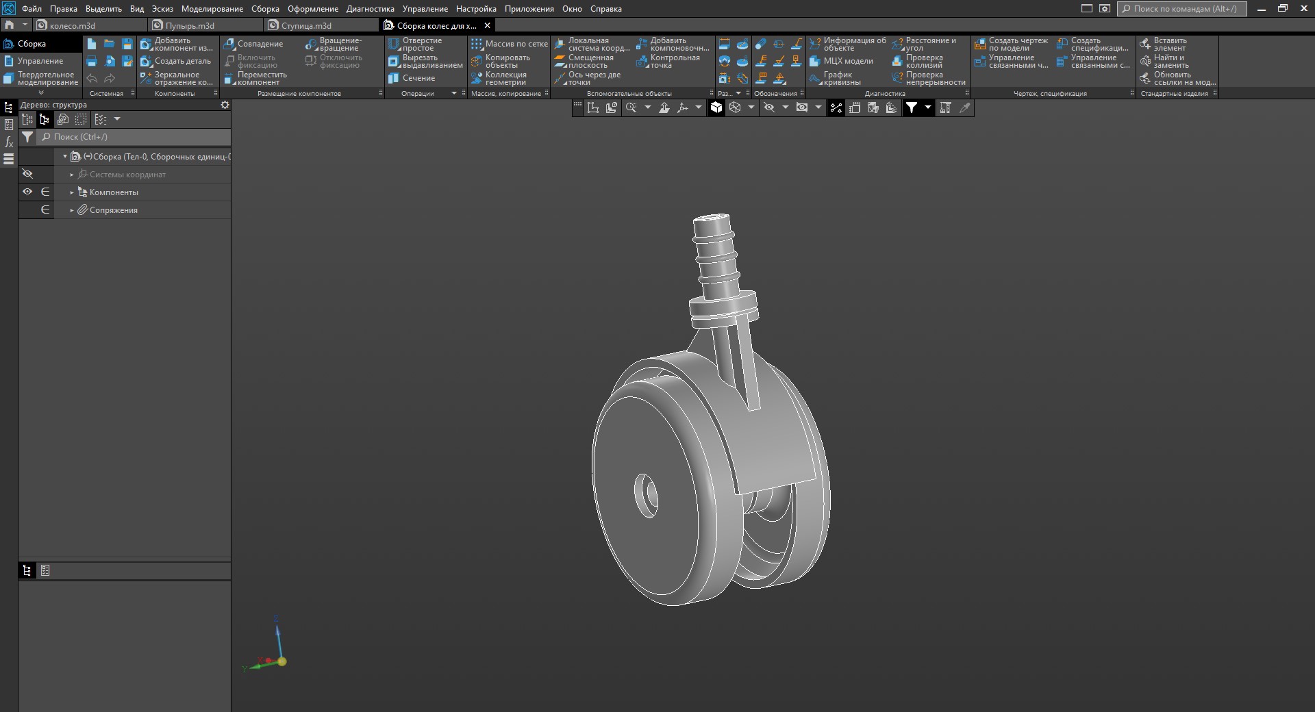This screenshot has height=712, width=1315.
Task: Expand the Сопряжения tree node
Action: tap(72, 210)
